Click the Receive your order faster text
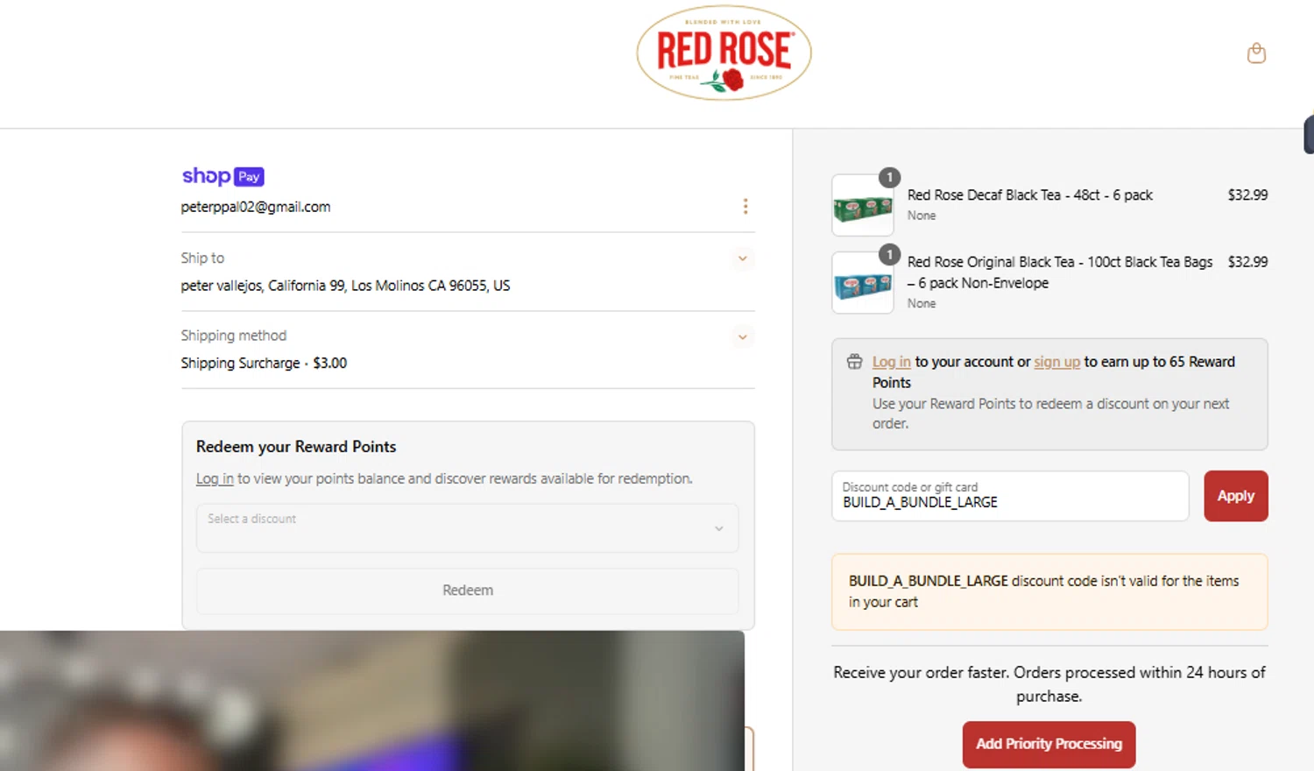The height and width of the screenshot is (771, 1314). (1049, 684)
